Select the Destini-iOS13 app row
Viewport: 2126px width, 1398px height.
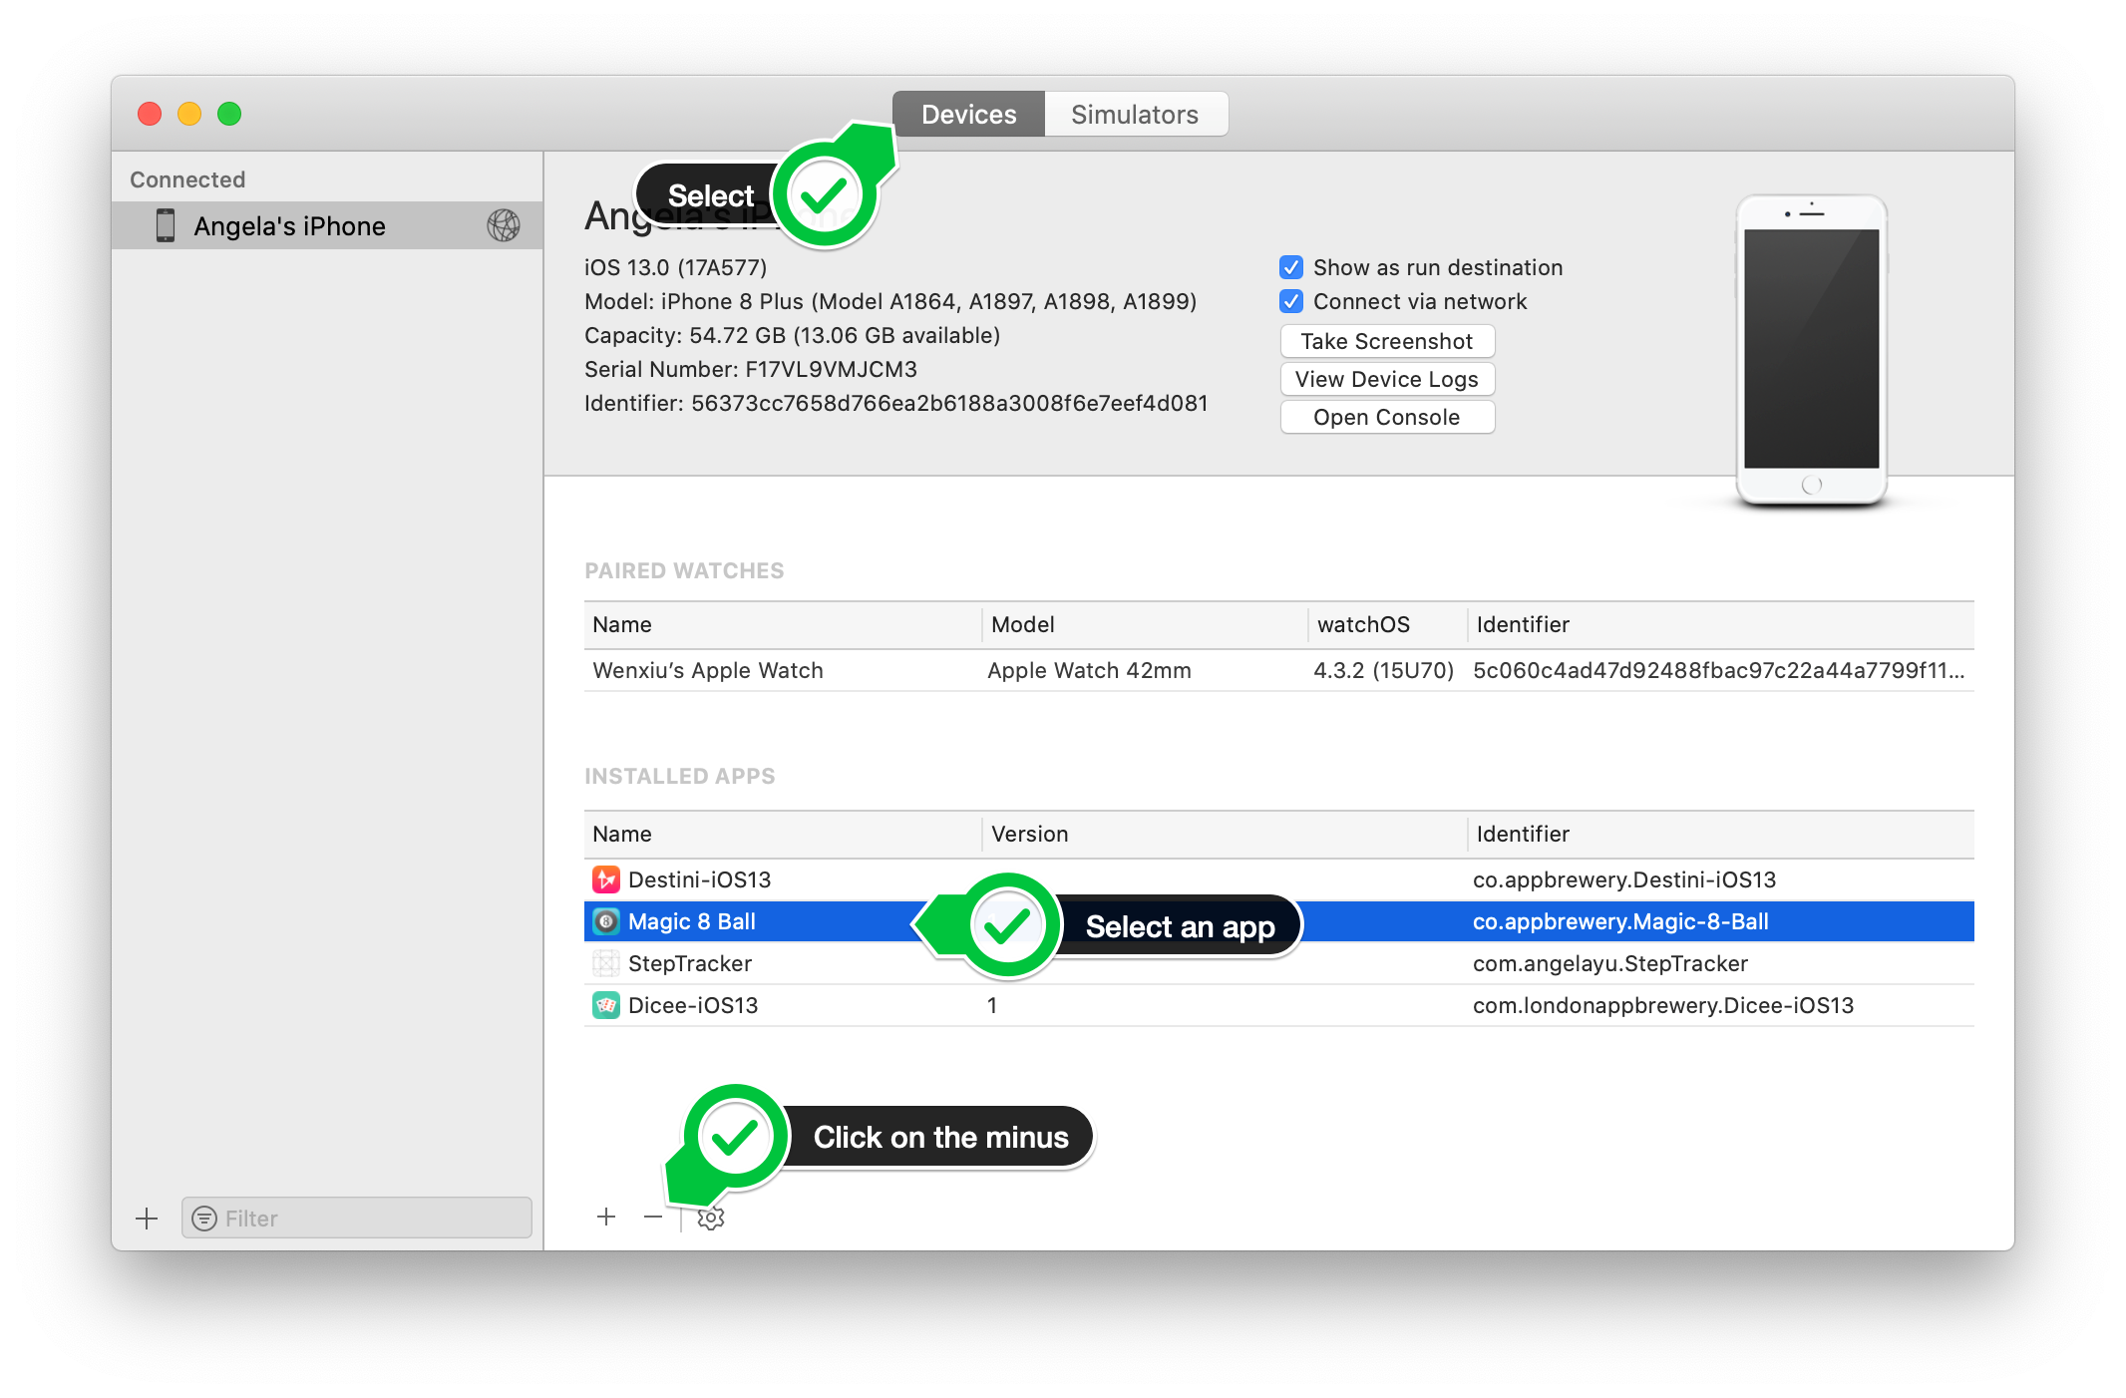coord(1278,879)
